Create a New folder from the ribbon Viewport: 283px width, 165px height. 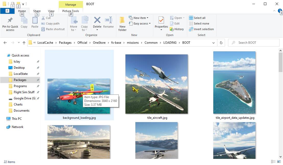pyautogui.click(x=122, y=20)
